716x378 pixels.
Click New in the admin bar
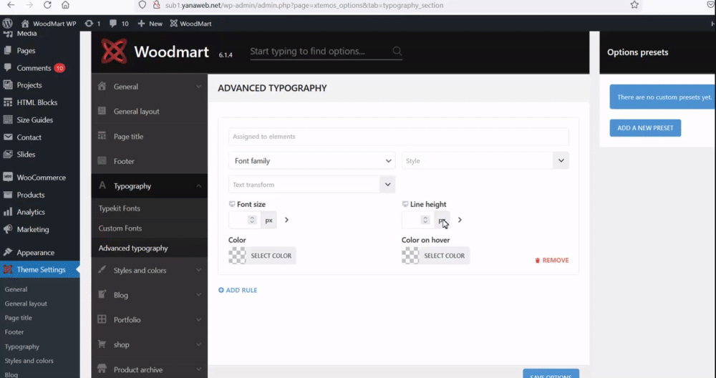tap(150, 24)
